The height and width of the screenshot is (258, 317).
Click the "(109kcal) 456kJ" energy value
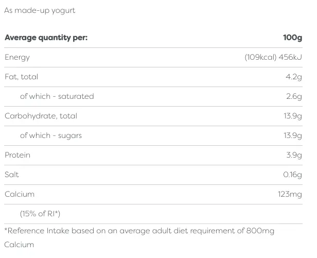(273, 57)
